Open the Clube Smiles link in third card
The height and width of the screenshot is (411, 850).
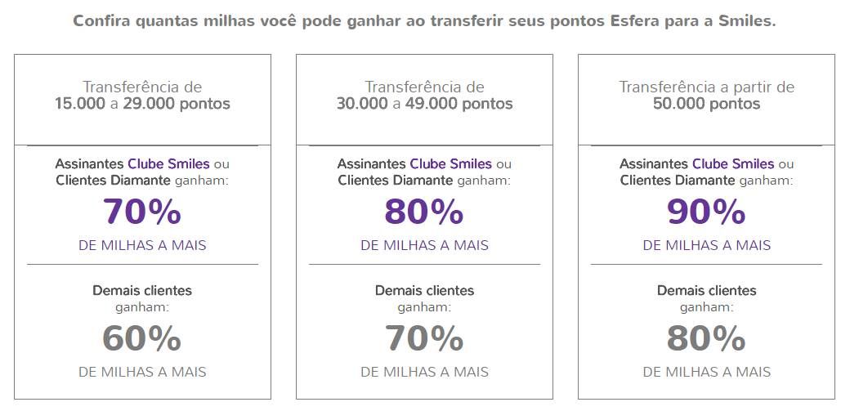coord(733,163)
